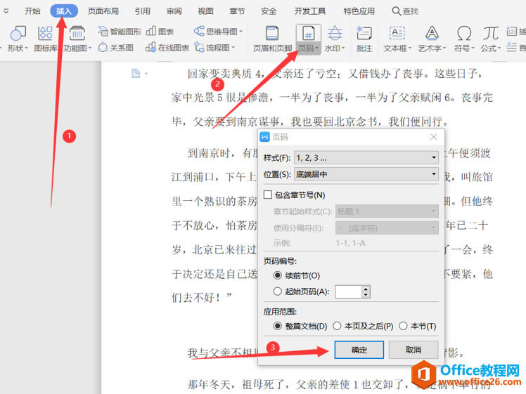Switch to the 安全 tab
The image size is (526, 394).
point(269,11)
